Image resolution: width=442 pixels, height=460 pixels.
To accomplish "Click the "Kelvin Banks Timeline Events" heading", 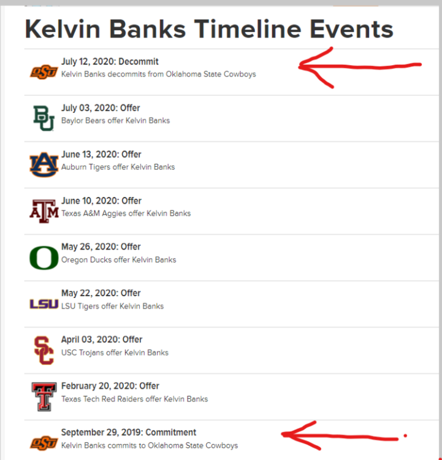I will click(x=209, y=29).
